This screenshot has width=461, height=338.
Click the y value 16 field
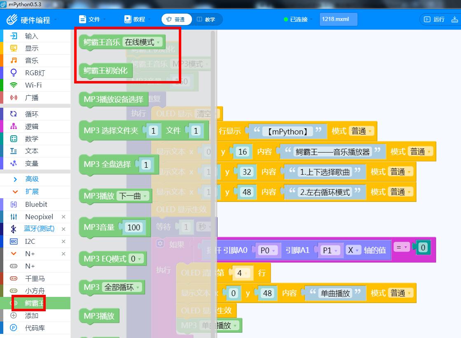click(243, 152)
